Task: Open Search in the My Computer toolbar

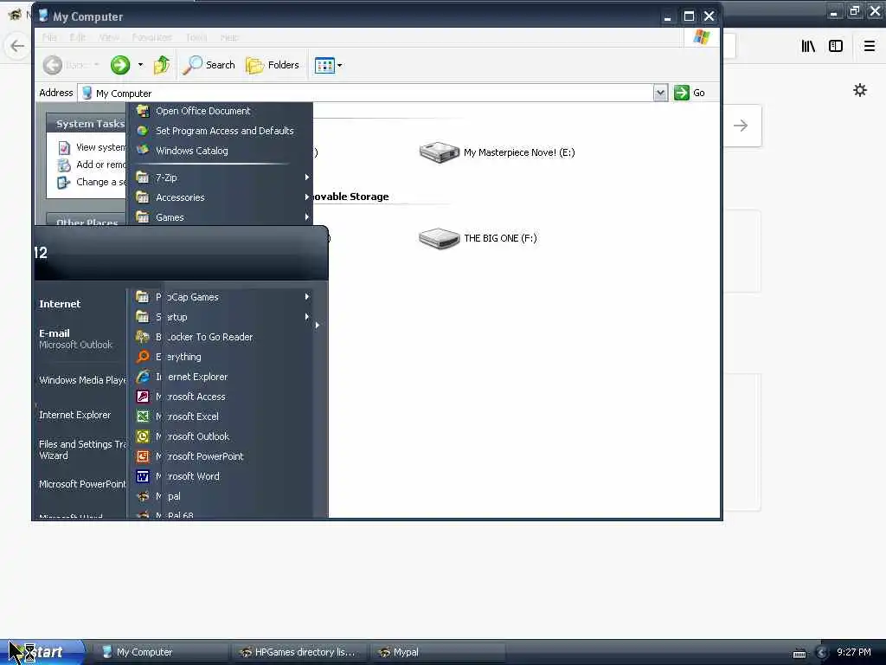Action: click(x=209, y=65)
